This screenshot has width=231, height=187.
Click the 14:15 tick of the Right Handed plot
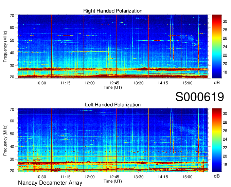(x=163, y=83)
